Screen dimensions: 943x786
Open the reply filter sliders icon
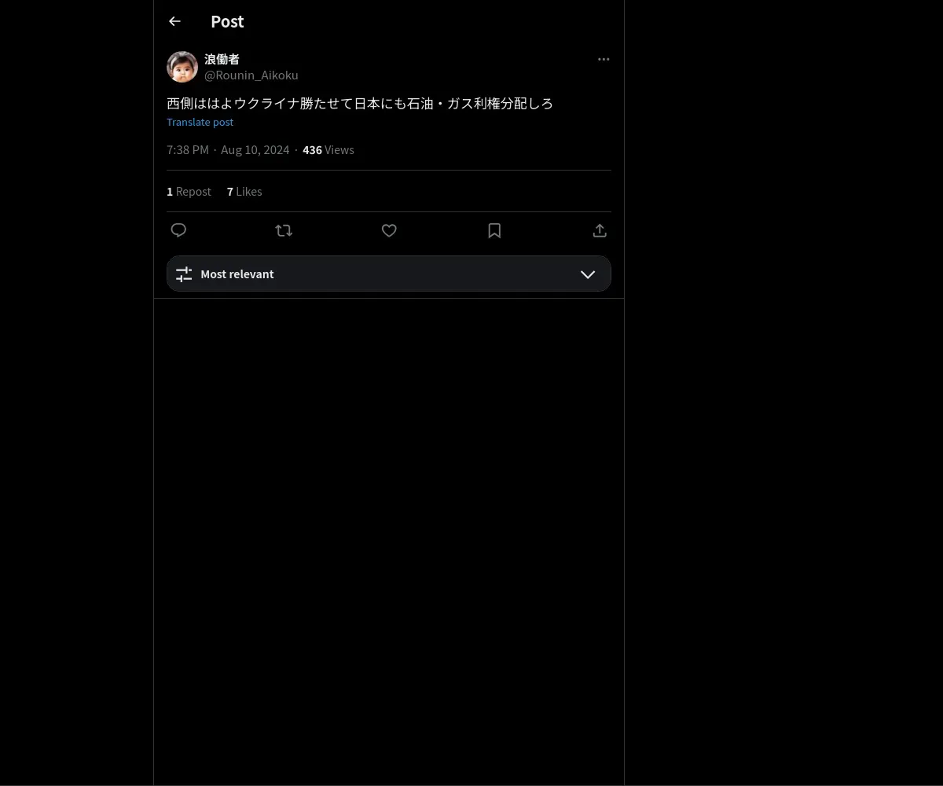click(184, 274)
